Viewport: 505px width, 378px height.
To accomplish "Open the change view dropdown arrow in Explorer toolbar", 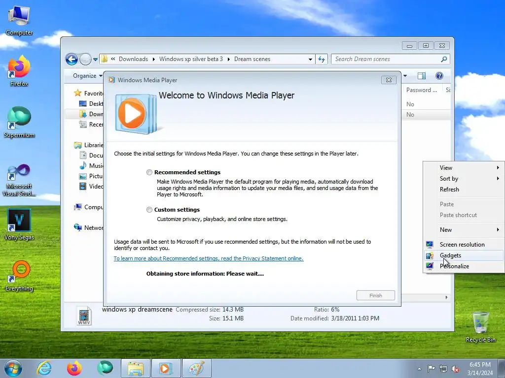I will tap(405, 76).
